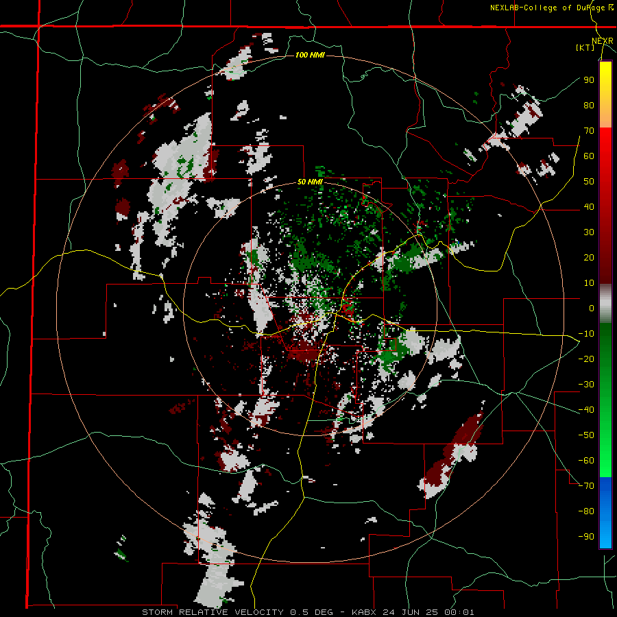Select the 90 value on velocity scale
This screenshot has height=617, width=617.
pos(589,80)
